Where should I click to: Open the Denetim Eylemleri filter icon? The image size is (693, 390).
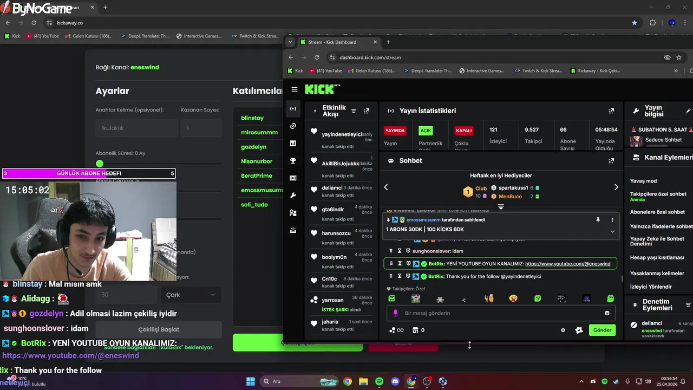coord(688,305)
